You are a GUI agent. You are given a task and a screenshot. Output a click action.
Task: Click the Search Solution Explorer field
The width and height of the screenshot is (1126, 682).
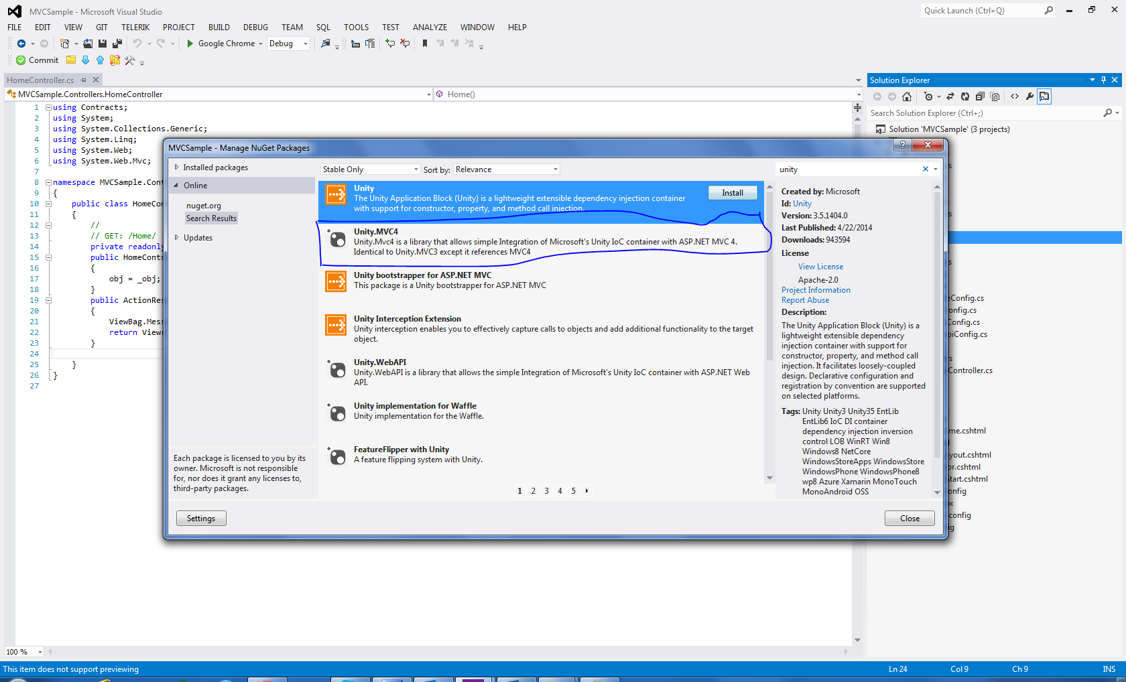[984, 113]
